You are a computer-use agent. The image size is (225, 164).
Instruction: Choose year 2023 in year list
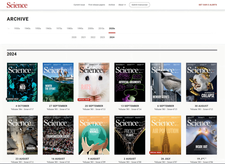(x=102, y=37)
